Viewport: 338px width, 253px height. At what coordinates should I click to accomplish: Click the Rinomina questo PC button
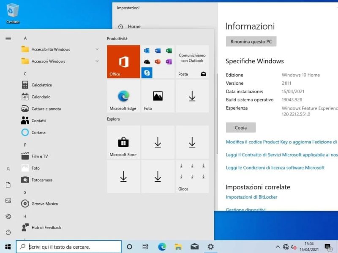point(251,42)
